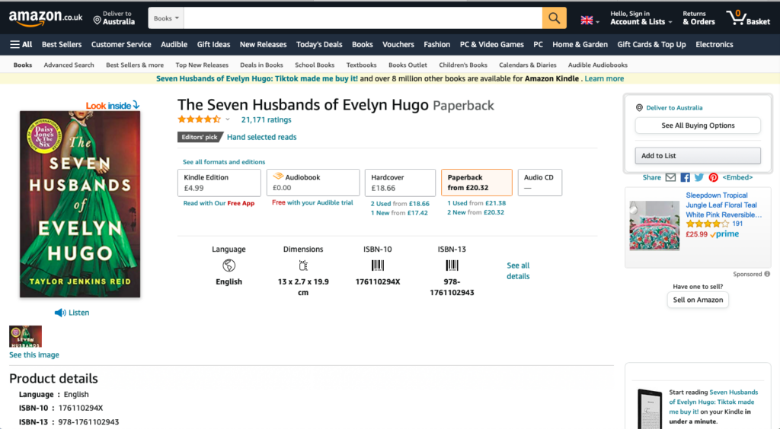The height and width of the screenshot is (429, 780).
Task: Click the Sleepdown bedding ad image
Action: click(x=654, y=225)
